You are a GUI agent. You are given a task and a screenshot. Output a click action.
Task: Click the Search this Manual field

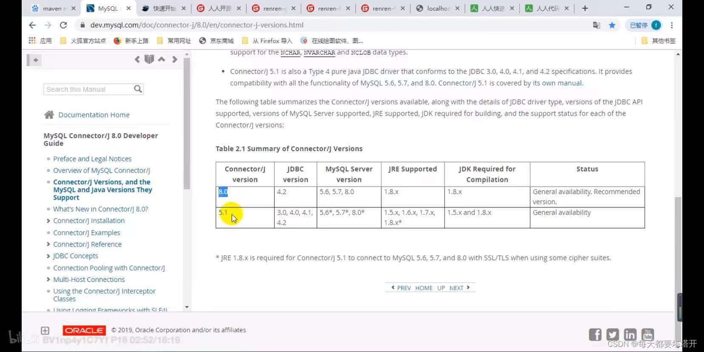tap(88, 89)
